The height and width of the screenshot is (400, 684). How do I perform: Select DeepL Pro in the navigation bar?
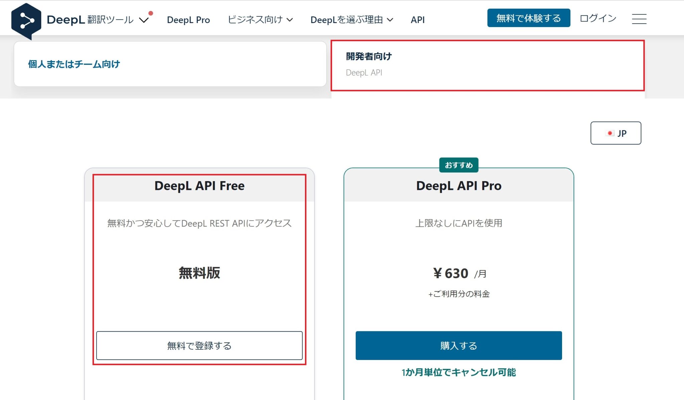coord(188,19)
